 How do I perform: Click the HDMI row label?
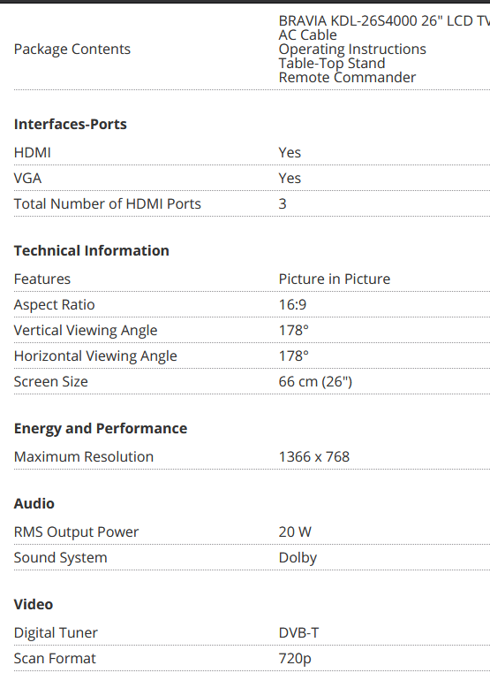coord(32,152)
